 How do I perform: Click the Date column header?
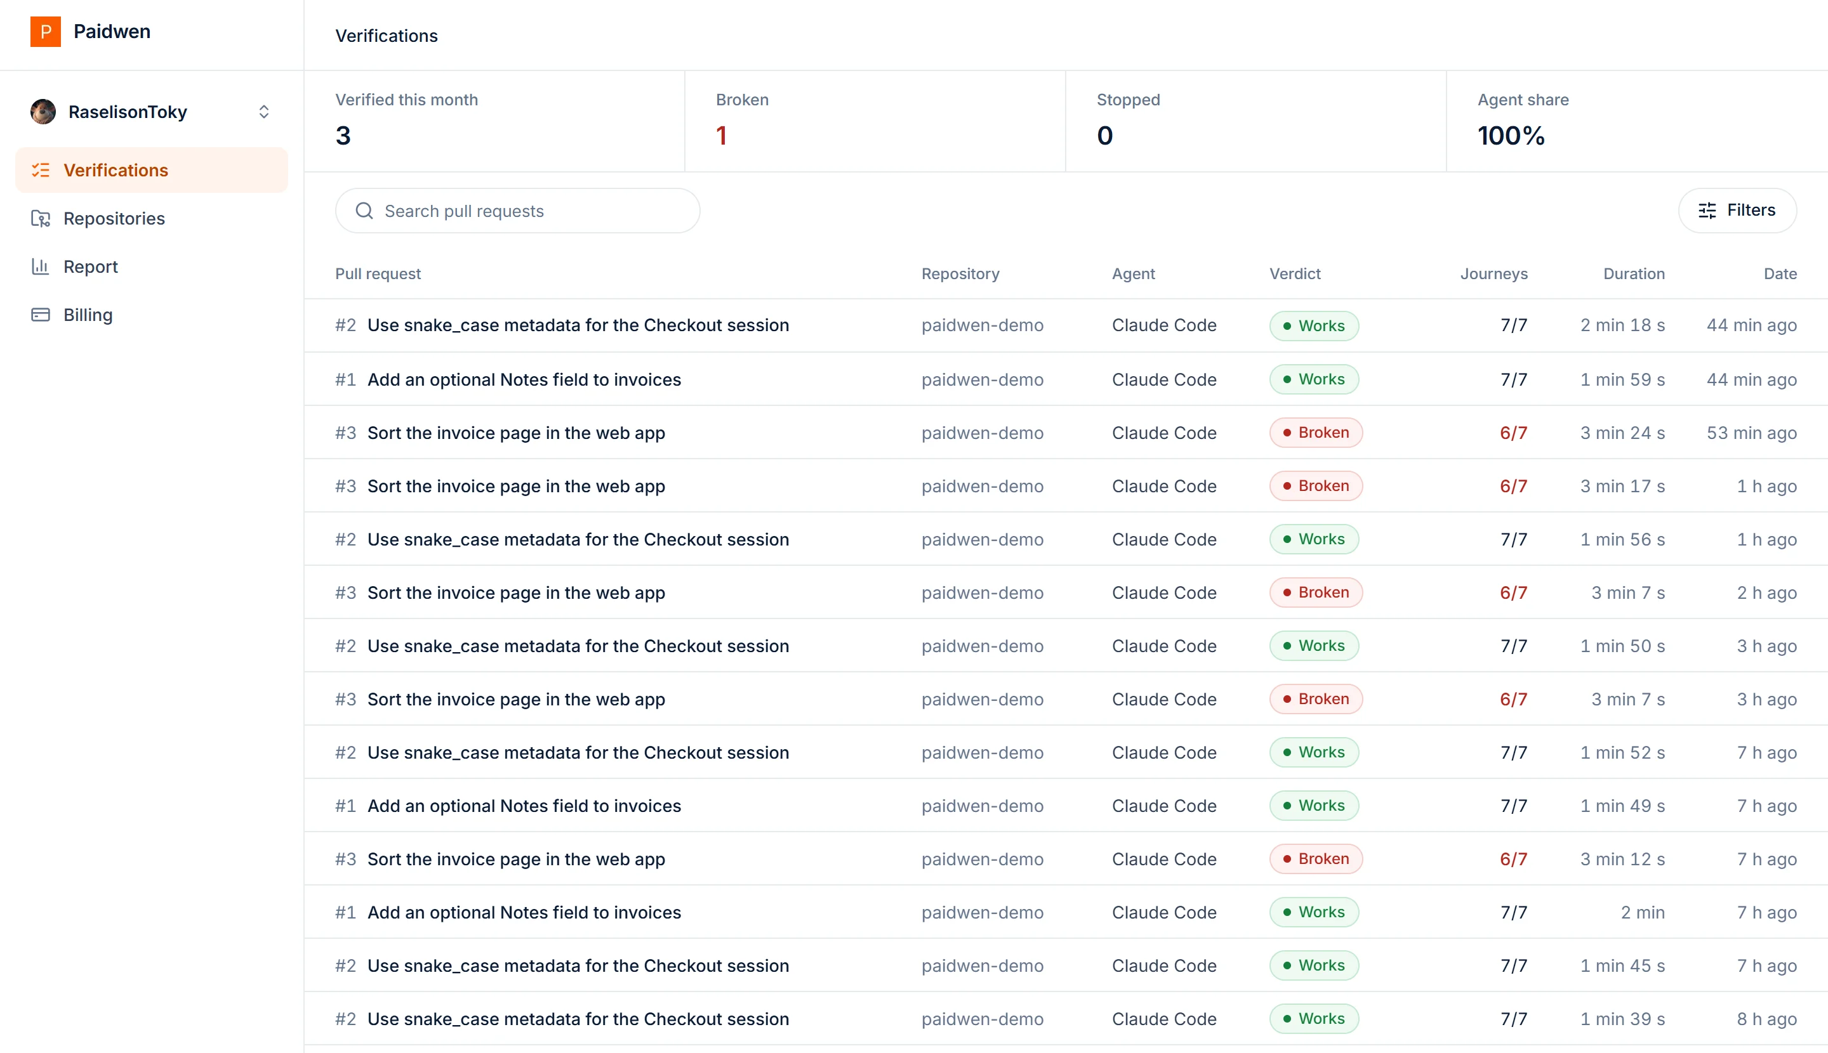[x=1780, y=274]
